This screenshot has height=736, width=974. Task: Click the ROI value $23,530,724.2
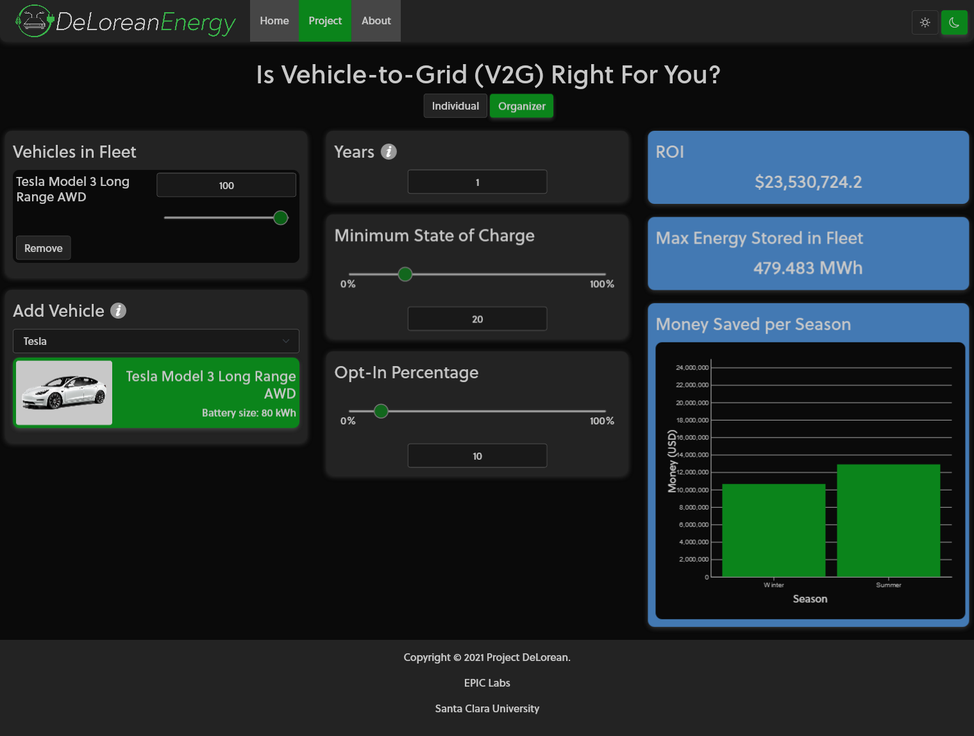click(x=808, y=182)
